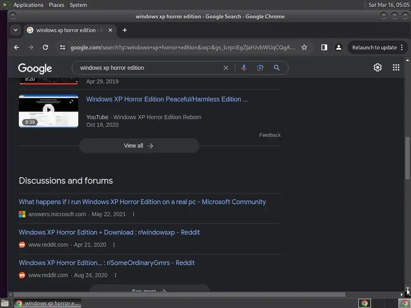Click the scroll right arrow at page bottom
Image resolution: width=411 pixels, height=308 pixels.
[401, 295]
